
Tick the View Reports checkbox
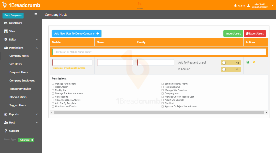click(53, 97)
